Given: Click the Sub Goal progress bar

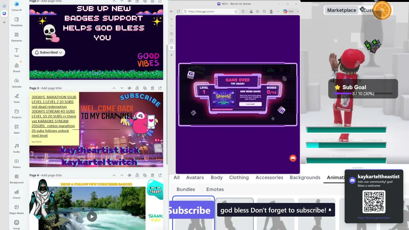Looking at the screenshot, I should point(363,94).
